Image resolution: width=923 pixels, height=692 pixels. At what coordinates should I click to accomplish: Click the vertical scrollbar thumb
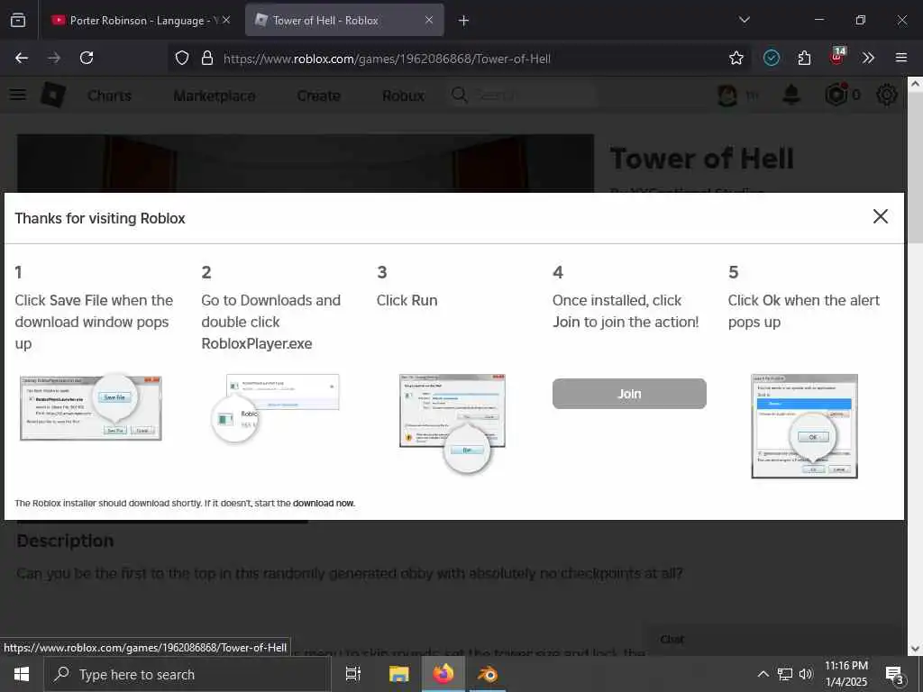915,166
